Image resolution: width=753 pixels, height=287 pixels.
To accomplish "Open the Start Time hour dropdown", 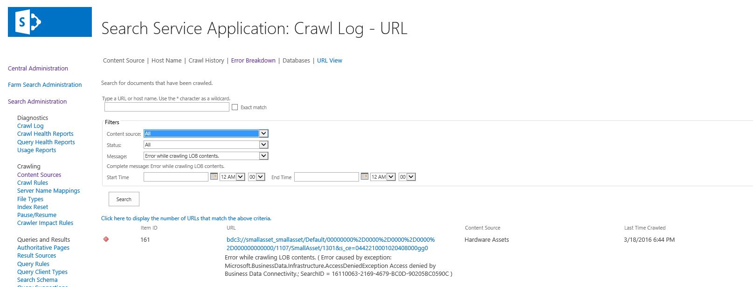I will (232, 177).
